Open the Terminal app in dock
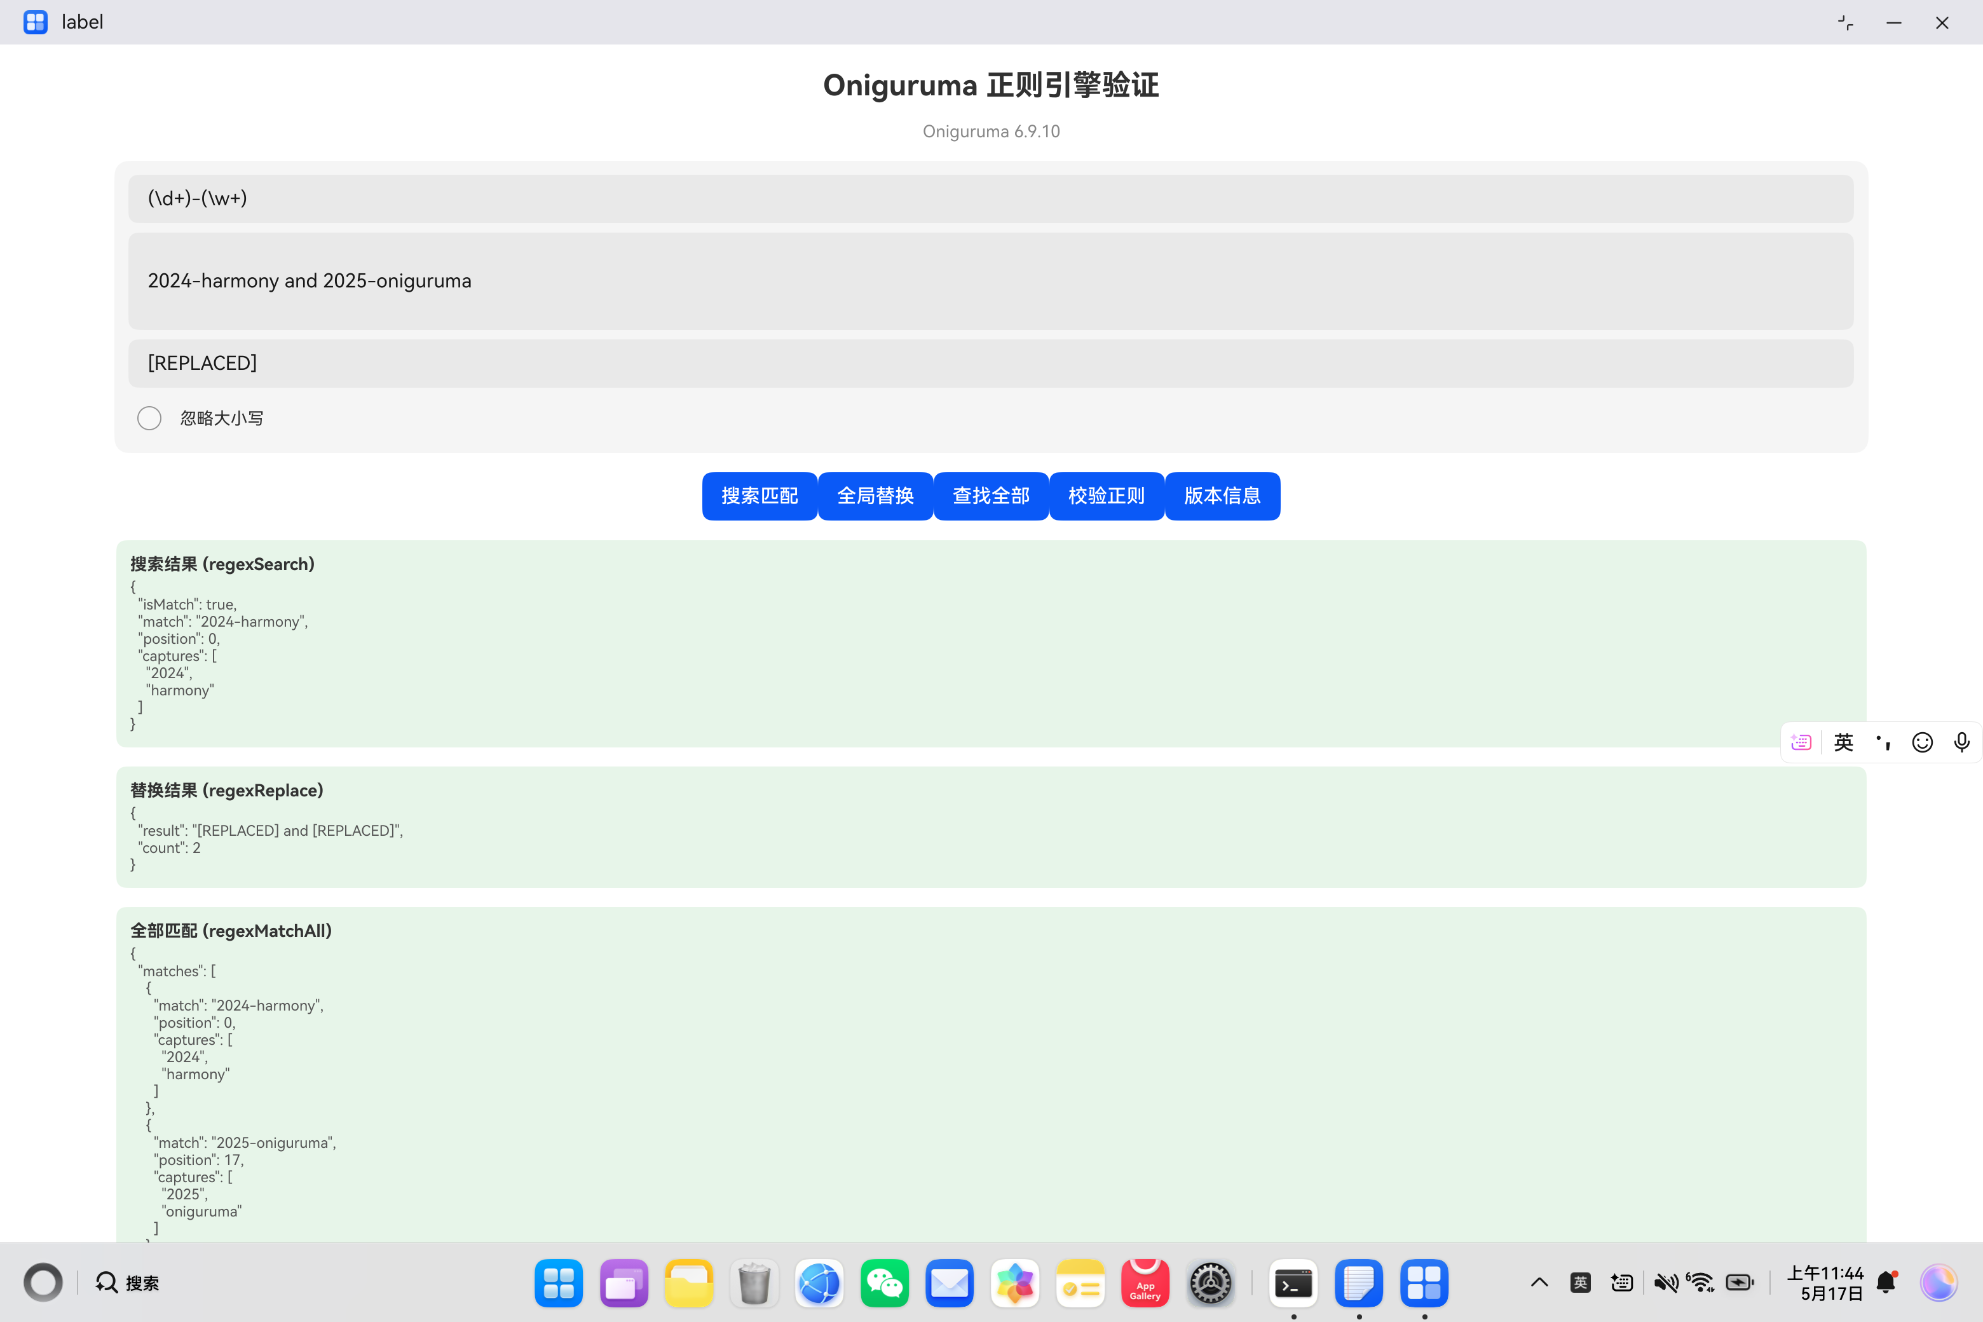1983x1322 pixels. (x=1293, y=1283)
